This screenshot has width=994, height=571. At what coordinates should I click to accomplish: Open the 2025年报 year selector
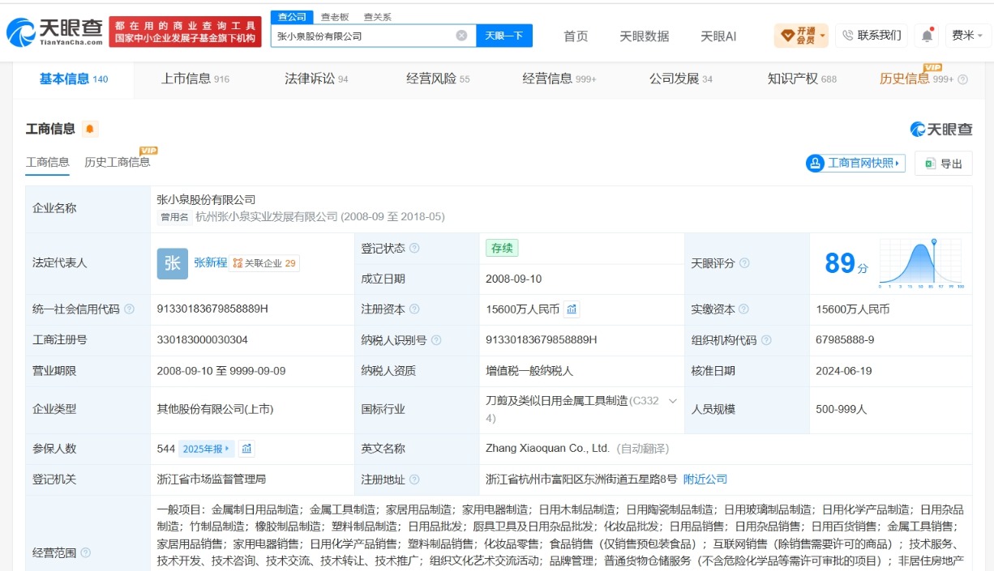click(x=207, y=449)
